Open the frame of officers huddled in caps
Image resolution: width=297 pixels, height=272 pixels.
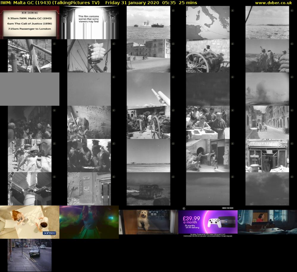(x=89, y=156)
